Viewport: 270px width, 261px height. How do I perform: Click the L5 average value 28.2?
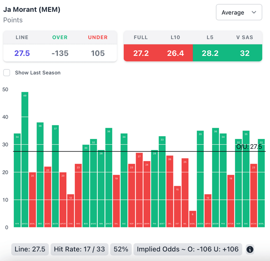210,53
